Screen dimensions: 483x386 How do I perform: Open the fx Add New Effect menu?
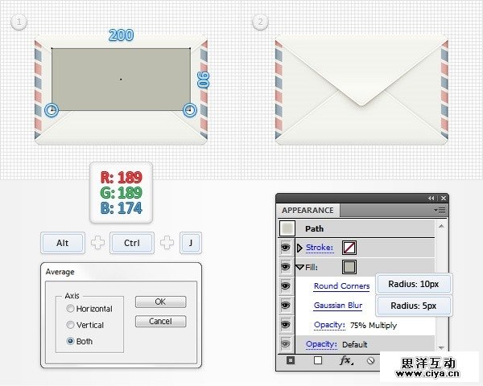click(x=346, y=361)
